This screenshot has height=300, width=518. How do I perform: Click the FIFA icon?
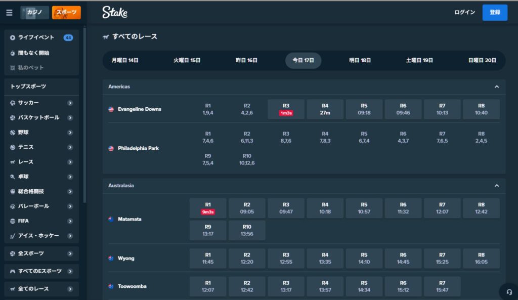pos(13,221)
